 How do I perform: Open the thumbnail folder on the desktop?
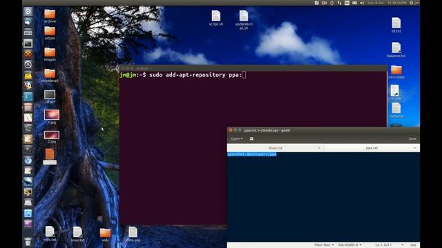50,75
